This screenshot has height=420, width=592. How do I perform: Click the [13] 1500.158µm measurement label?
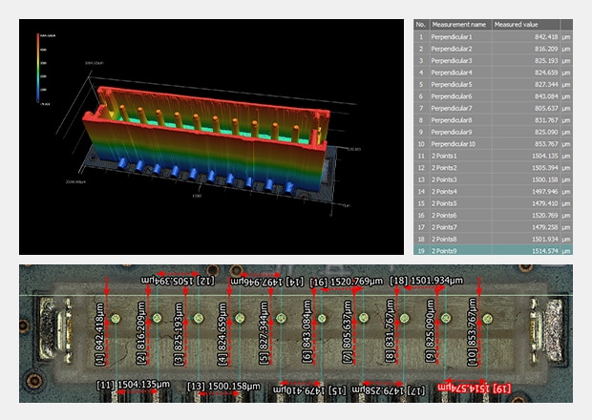point(223,386)
